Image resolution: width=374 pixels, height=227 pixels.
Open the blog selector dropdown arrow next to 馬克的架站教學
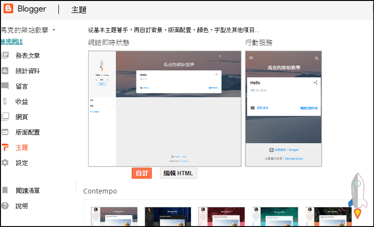pos(54,30)
